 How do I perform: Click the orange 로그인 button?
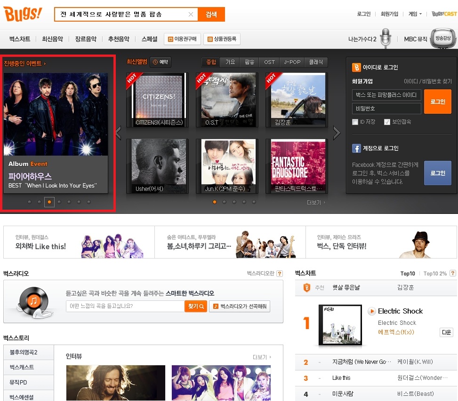[x=438, y=102]
